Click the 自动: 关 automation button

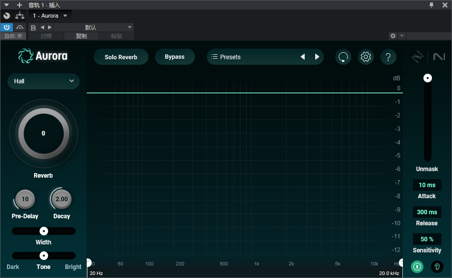[x=13, y=36]
